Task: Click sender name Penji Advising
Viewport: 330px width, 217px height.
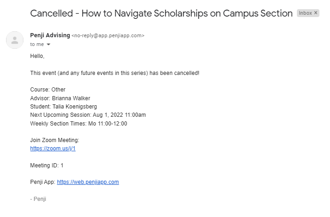Action: click(50, 35)
